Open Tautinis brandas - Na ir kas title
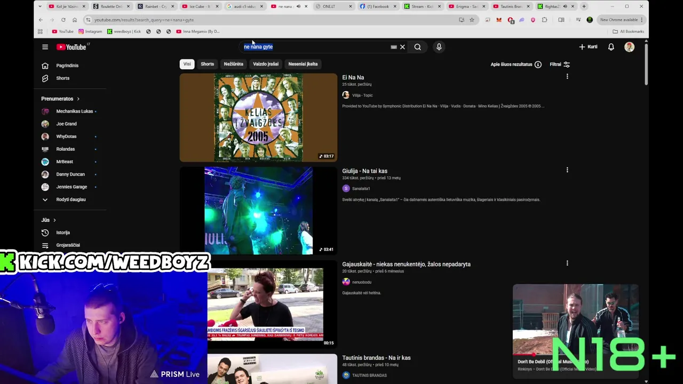 (x=376, y=358)
